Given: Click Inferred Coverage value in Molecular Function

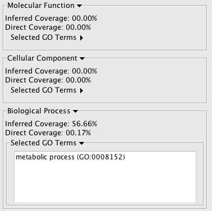Looking at the screenshot, I should tap(85, 19).
